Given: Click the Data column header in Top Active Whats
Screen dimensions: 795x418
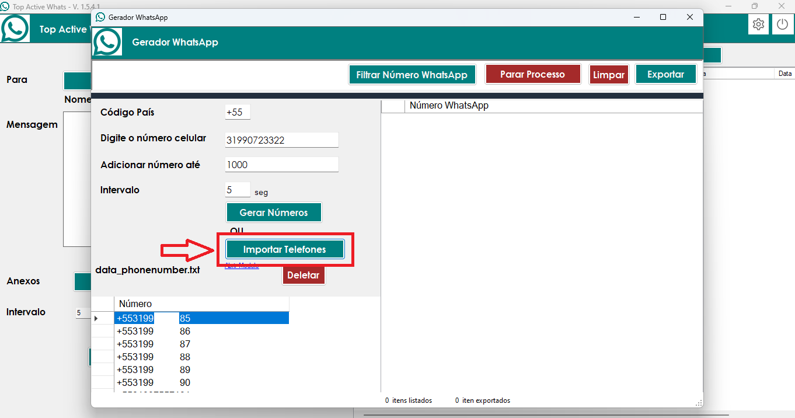Looking at the screenshot, I should (784, 74).
